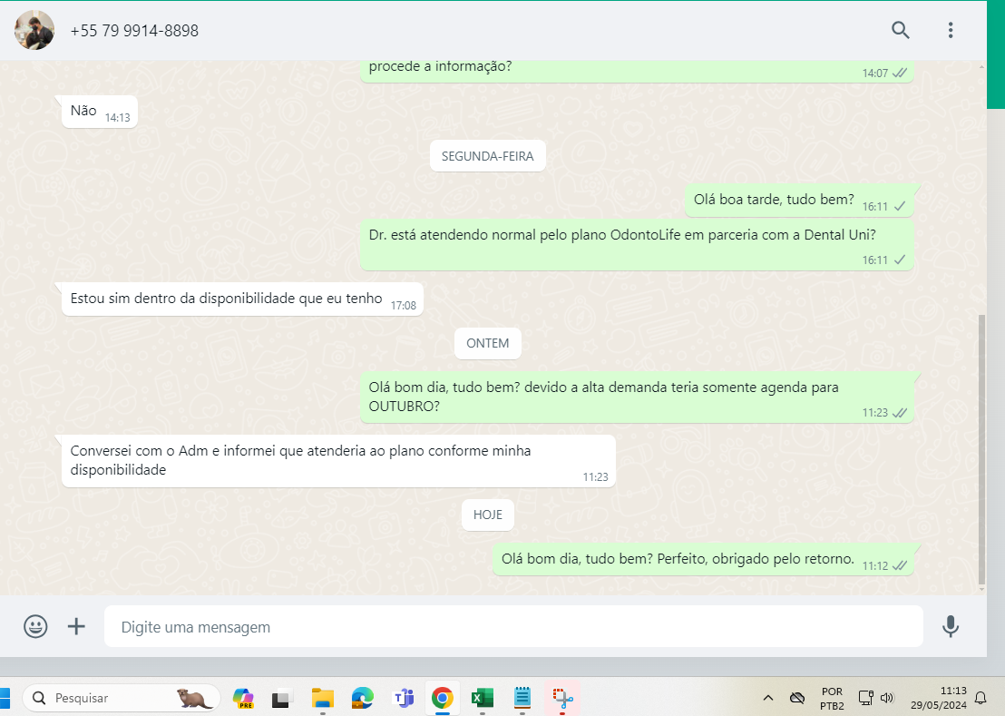Switch to Google Chrome on the taskbar

click(x=443, y=698)
